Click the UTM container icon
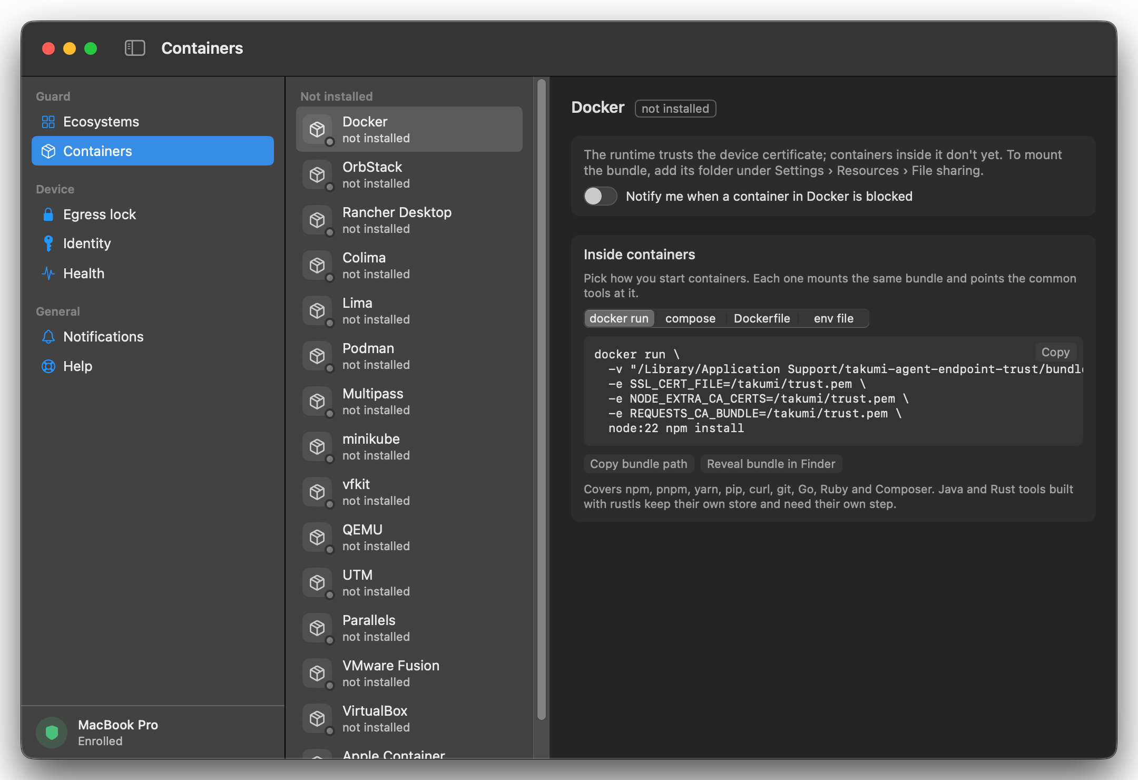1138x780 pixels. click(x=317, y=583)
